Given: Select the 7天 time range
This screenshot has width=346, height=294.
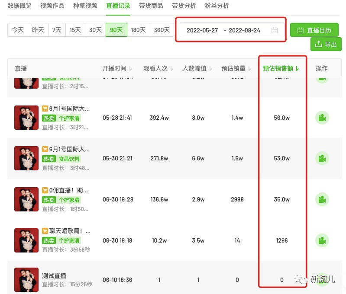Looking at the screenshot, I should 57,30.
